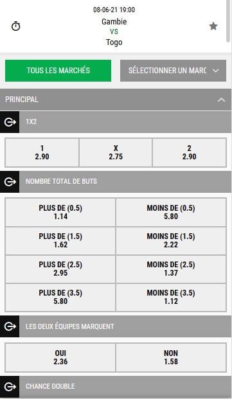This screenshot has width=232, height=399.
Task: Click the vertical scrollbar thumb
Action: coord(229,21)
